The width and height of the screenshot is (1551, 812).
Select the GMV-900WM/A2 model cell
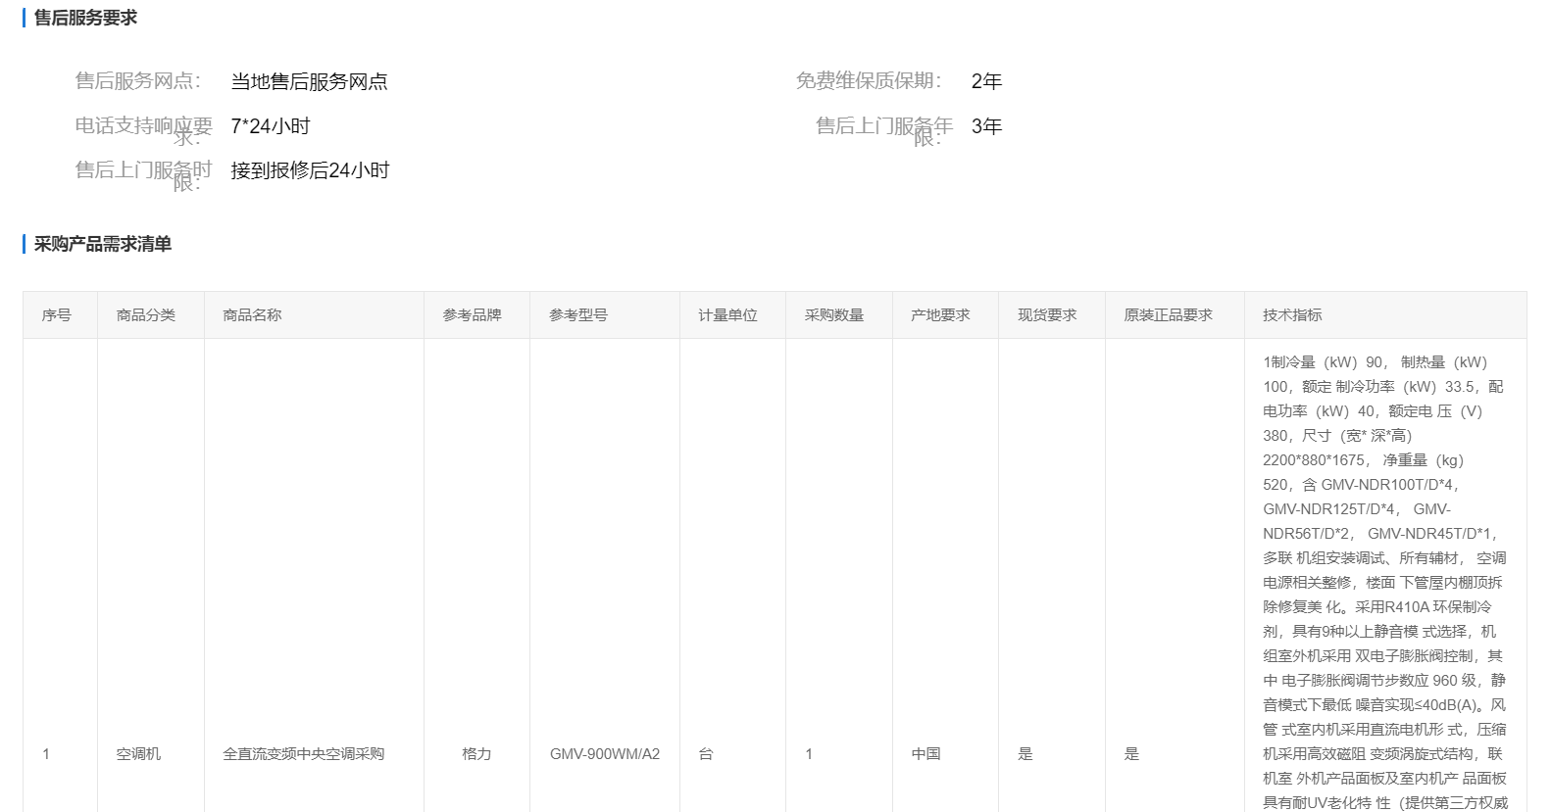coord(604,754)
